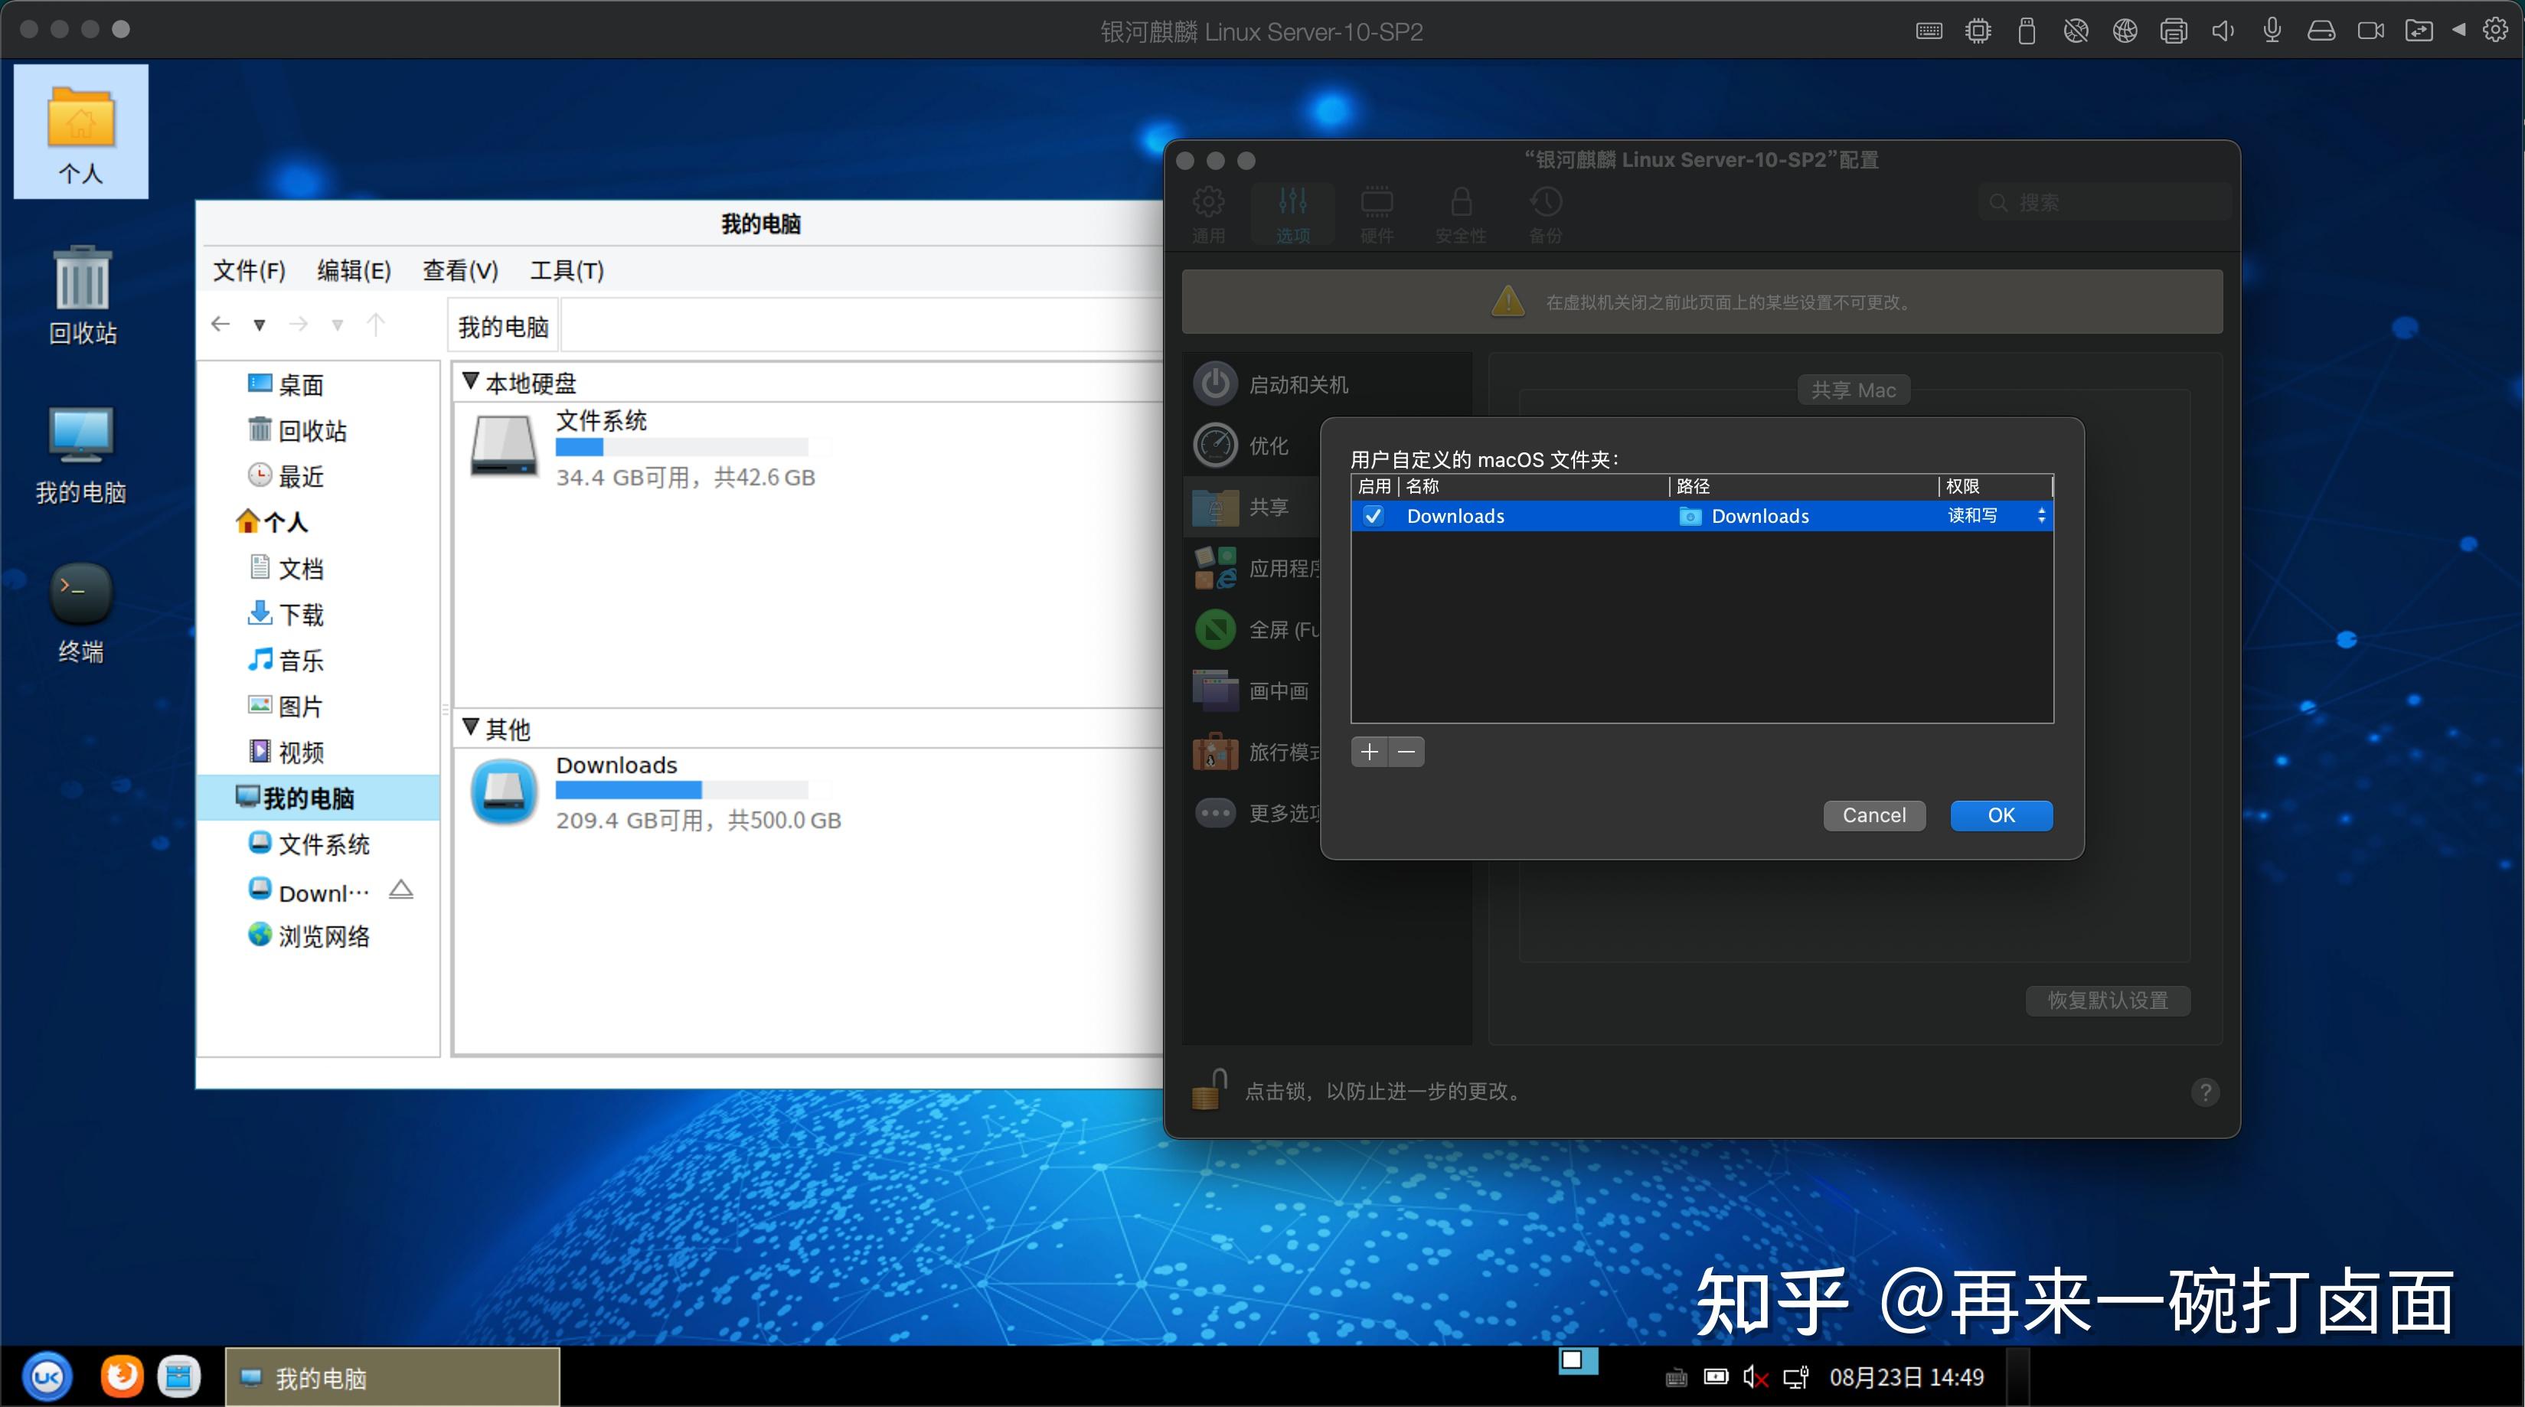The height and width of the screenshot is (1407, 2525).
Task: Click the sound speaker icon in the VM toolbar
Action: pos(2222,31)
